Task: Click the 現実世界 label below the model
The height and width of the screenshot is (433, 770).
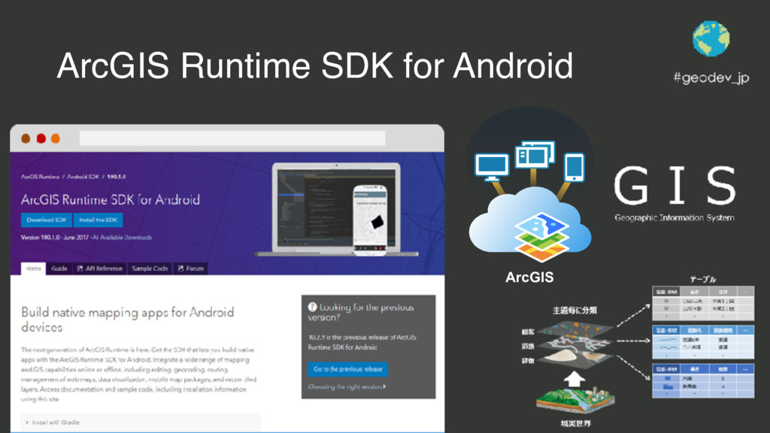Action: (x=575, y=423)
